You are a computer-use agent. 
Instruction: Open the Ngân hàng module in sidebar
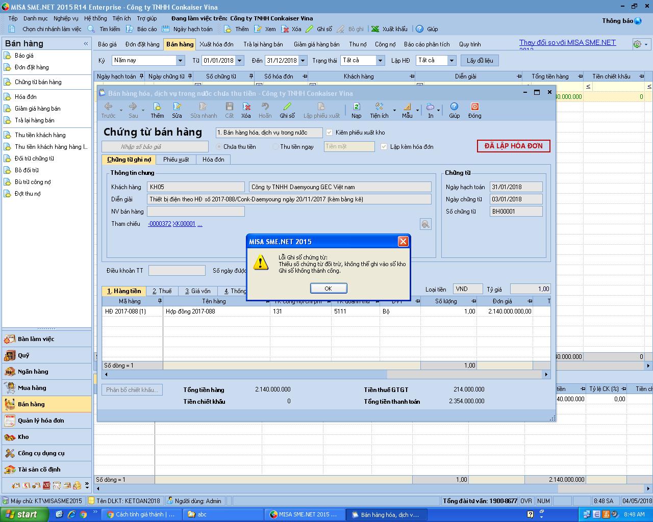pyautogui.click(x=47, y=372)
